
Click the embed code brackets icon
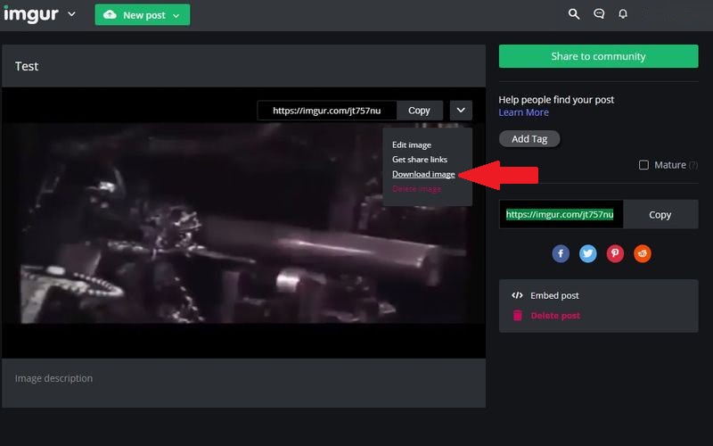517,295
